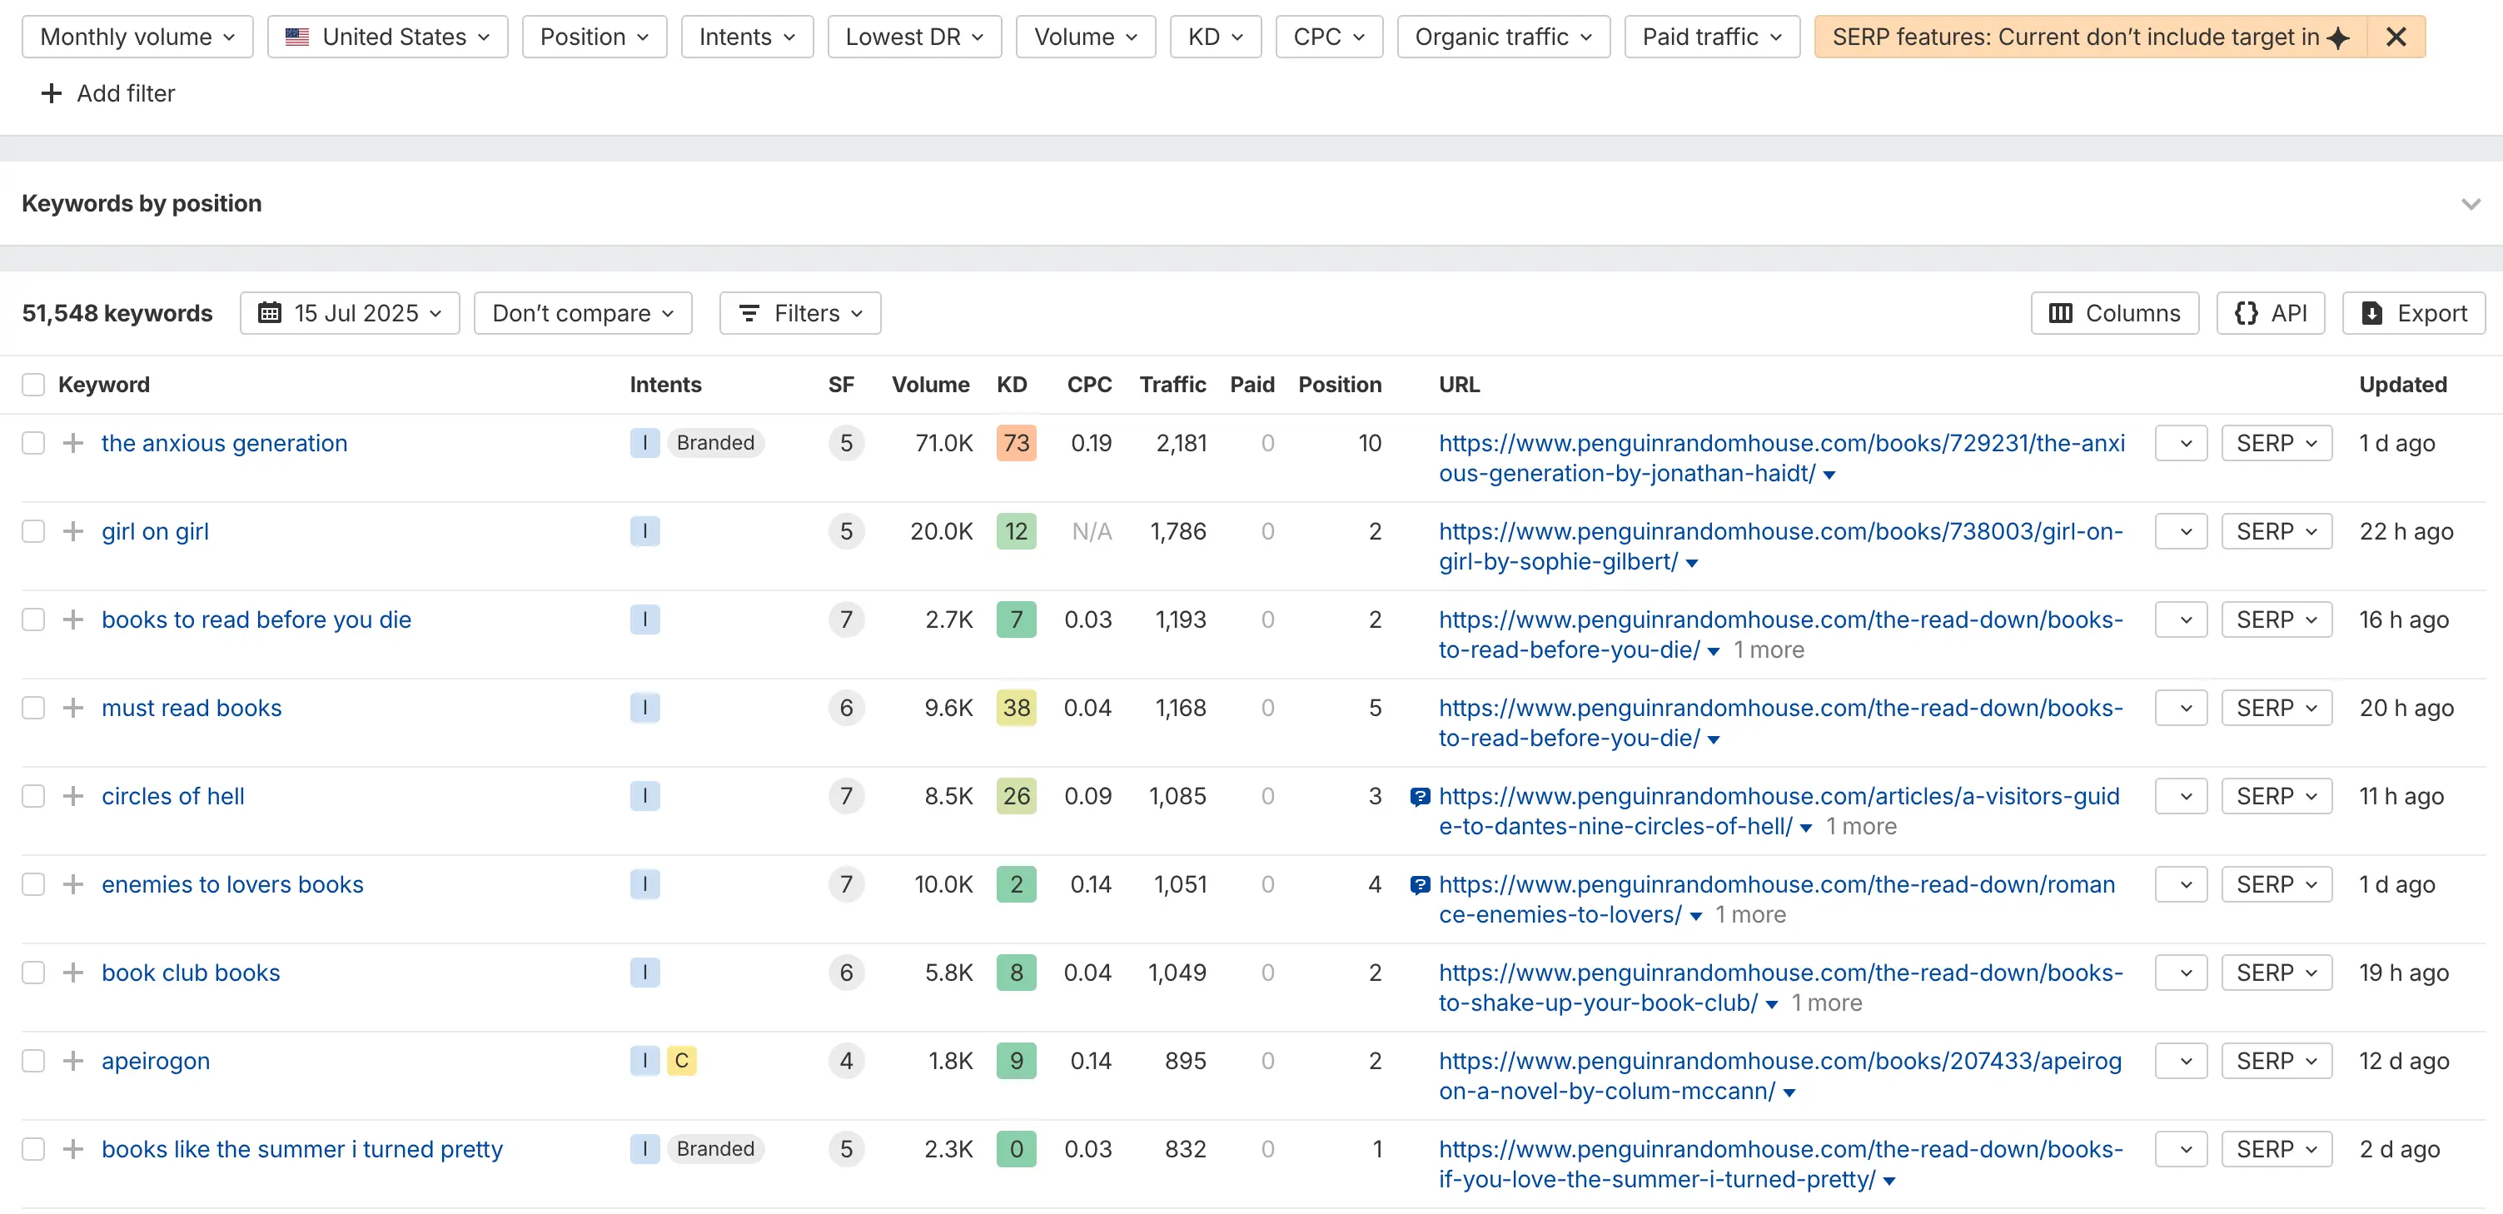
Task: Click the URL caret for must read books link
Action: point(1714,739)
